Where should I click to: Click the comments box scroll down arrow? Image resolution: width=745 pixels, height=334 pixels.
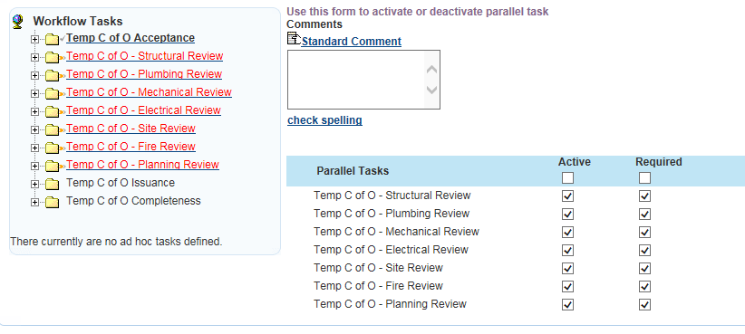point(431,90)
